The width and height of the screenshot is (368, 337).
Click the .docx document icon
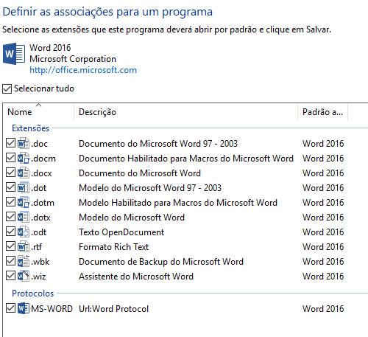pos(24,173)
